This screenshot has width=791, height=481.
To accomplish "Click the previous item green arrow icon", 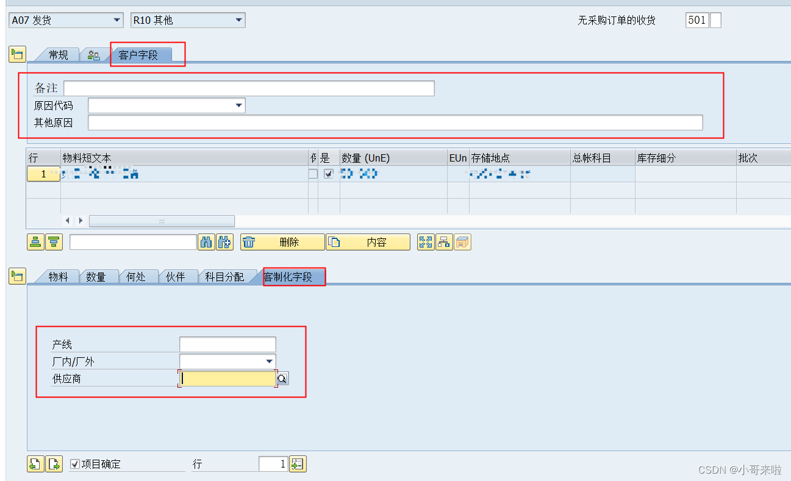I will (35, 464).
